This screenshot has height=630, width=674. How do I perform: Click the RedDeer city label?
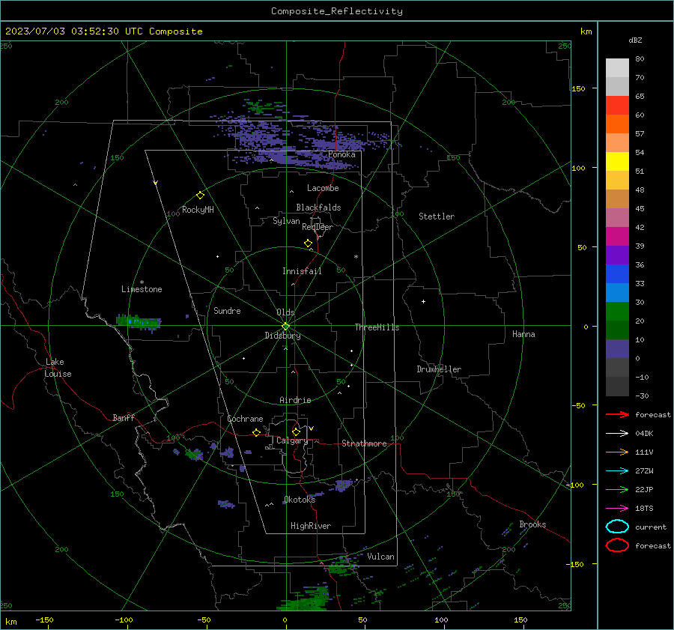(318, 227)
